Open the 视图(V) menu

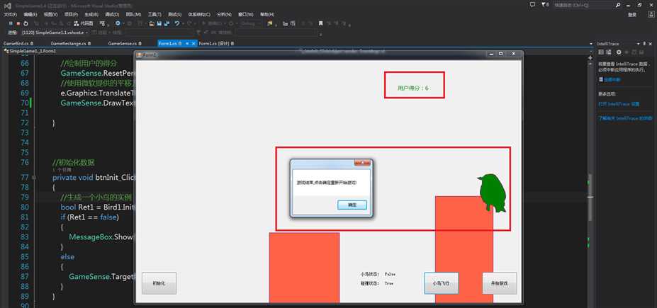pyautogui.click(x=50, y=14)
